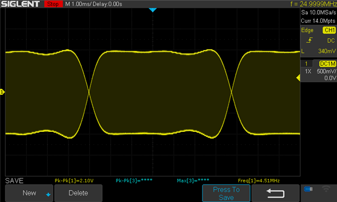Click the 340mV trigger level value

click(x=327, y=51)
